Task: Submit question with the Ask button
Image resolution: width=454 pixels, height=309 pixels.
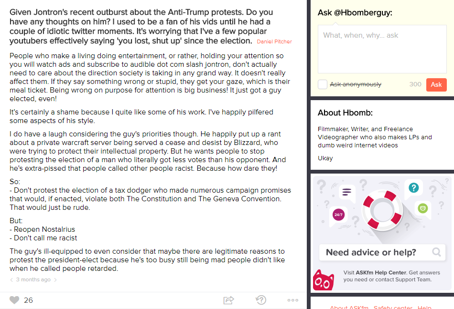Action: (436, 84)
